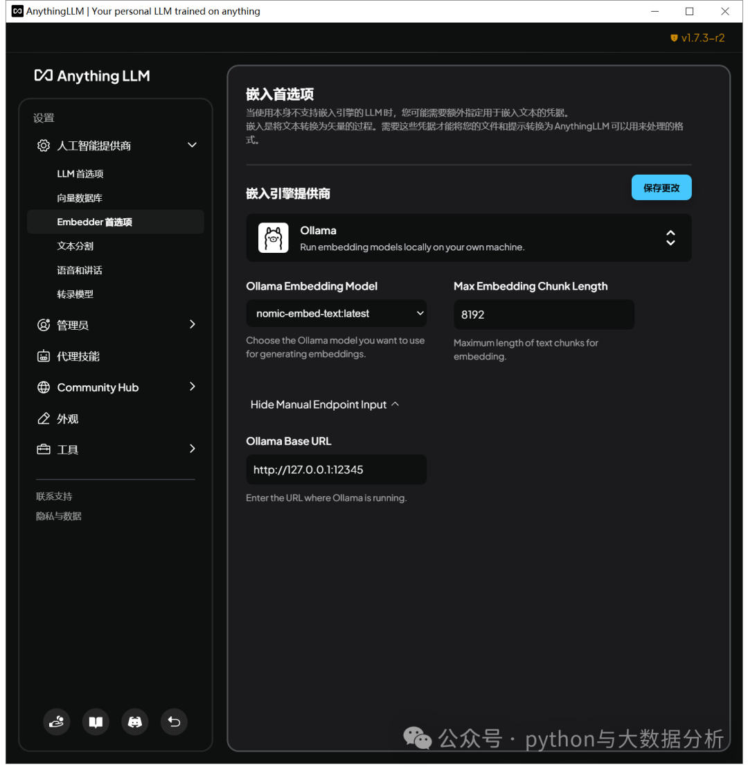Click the globe icon beside Community Hub
The image size is (748, 769).
coord(44,387)
